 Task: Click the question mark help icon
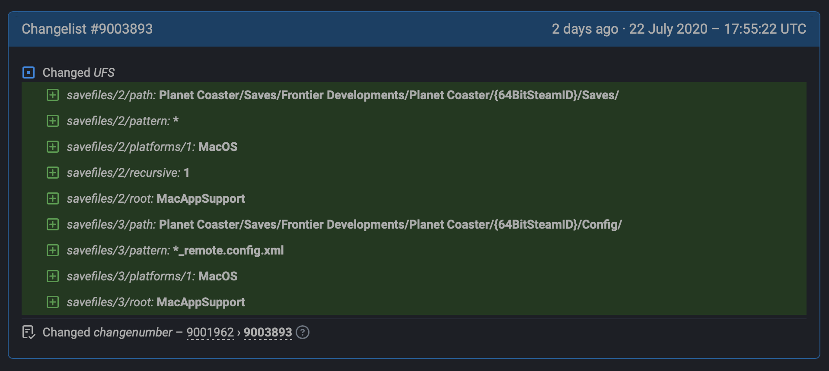click(x=303, y=332)
